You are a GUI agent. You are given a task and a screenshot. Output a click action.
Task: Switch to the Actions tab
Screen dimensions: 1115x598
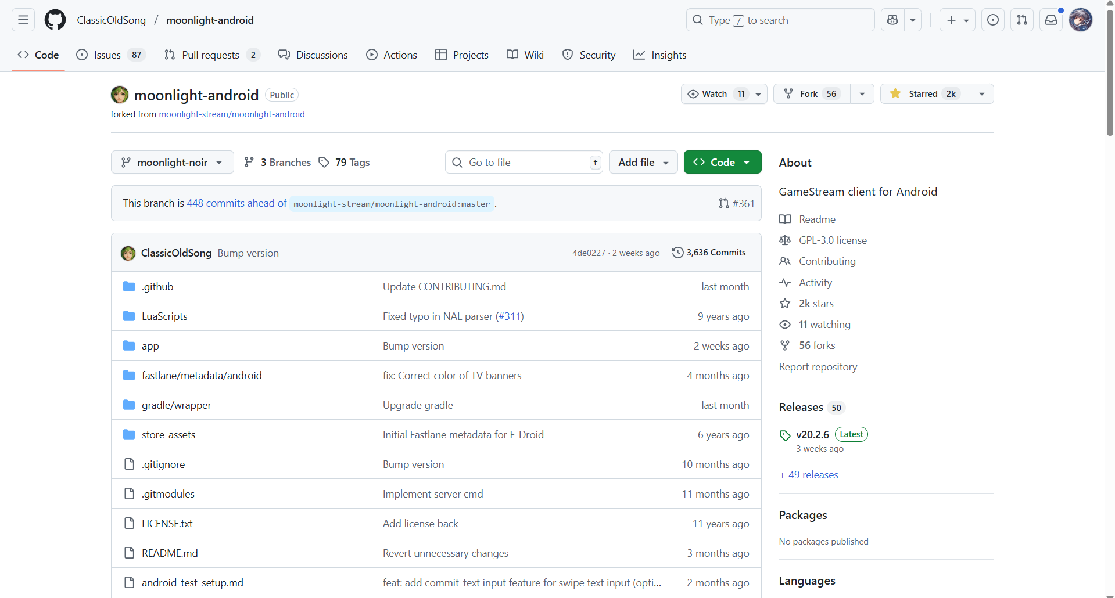click(392, 55)
